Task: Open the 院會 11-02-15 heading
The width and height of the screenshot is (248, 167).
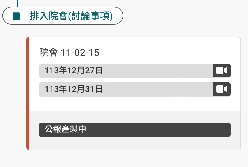Action: (x=69, y=53)
